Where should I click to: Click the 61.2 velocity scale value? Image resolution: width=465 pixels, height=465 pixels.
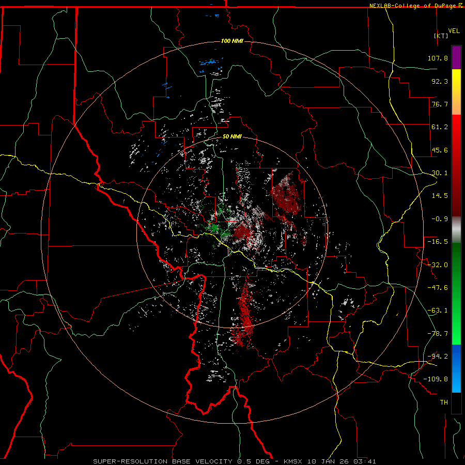coord(440,127)
